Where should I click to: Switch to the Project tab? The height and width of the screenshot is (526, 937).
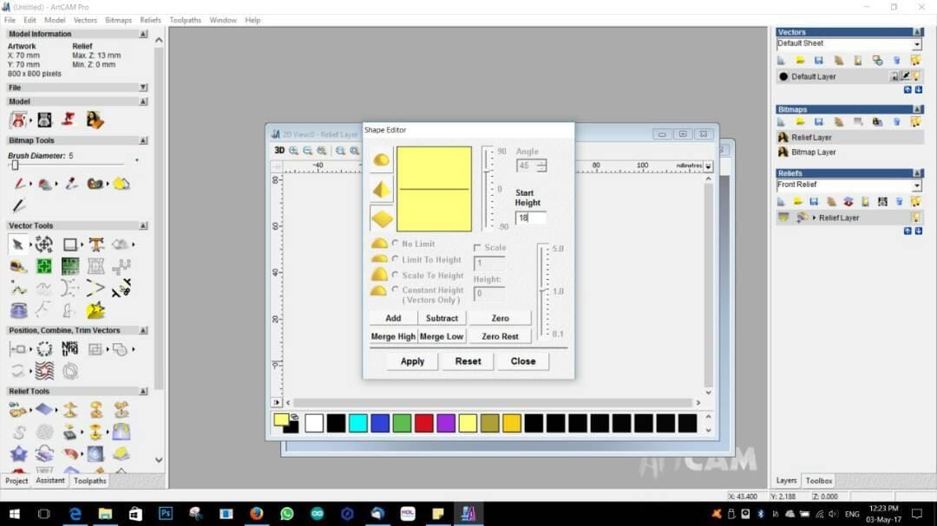pos(16,481)
